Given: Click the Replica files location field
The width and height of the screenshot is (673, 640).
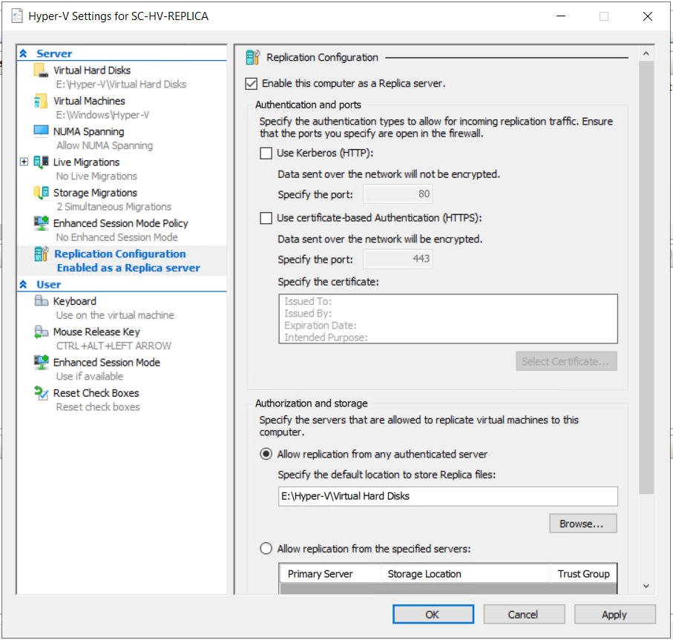Looking at the screenshot, I should coord(447,496).
